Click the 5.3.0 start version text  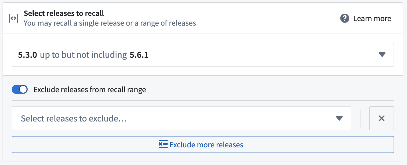point(27,55)
